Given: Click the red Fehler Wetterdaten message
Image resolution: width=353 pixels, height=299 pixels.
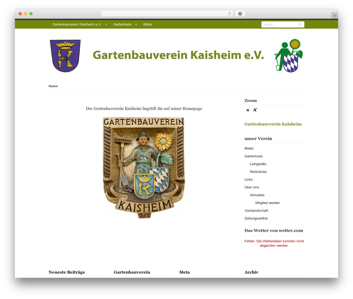Looking at the screenshot, I should point(274,243).
